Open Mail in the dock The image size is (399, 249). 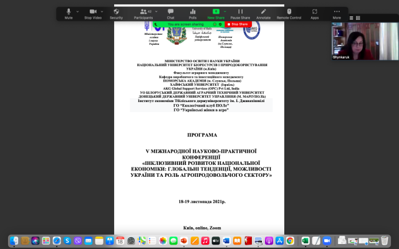point(89,241)
